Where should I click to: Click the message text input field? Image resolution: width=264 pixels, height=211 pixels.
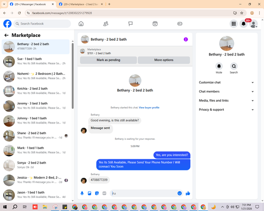point(144,194)
